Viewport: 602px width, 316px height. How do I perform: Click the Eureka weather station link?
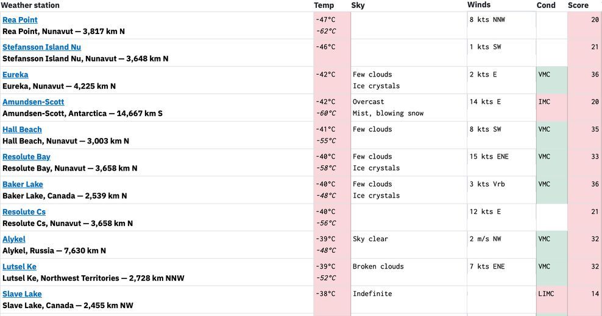click(x=15, y=75)
